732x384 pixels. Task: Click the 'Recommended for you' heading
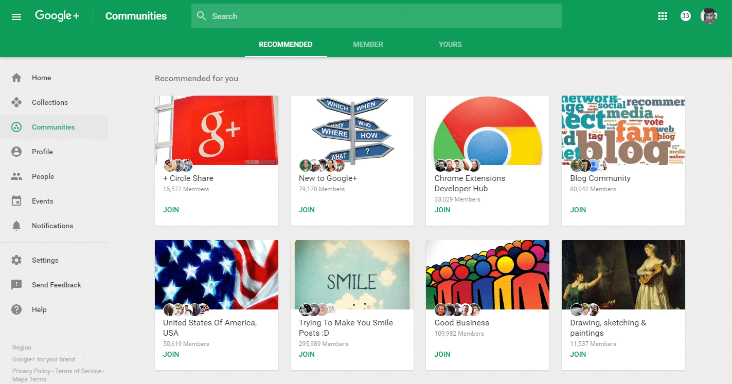[197, 79]
